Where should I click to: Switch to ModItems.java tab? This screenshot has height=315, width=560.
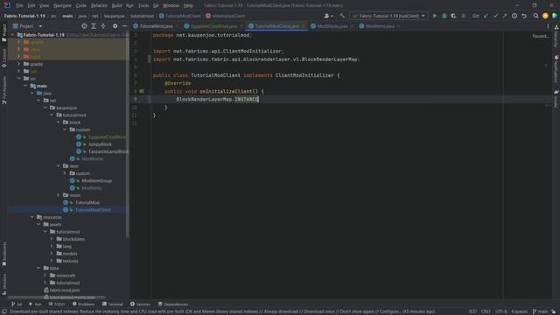pyautogui.click(x=380, y=26)
